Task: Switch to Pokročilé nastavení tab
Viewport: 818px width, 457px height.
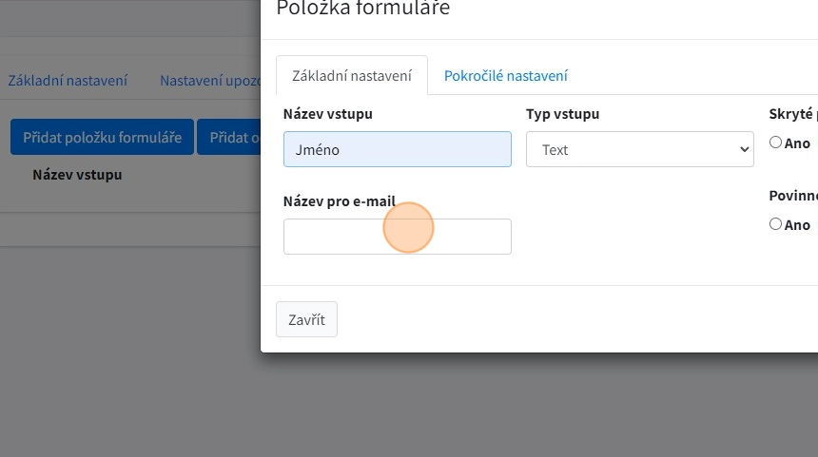Action: click(505, 76)
